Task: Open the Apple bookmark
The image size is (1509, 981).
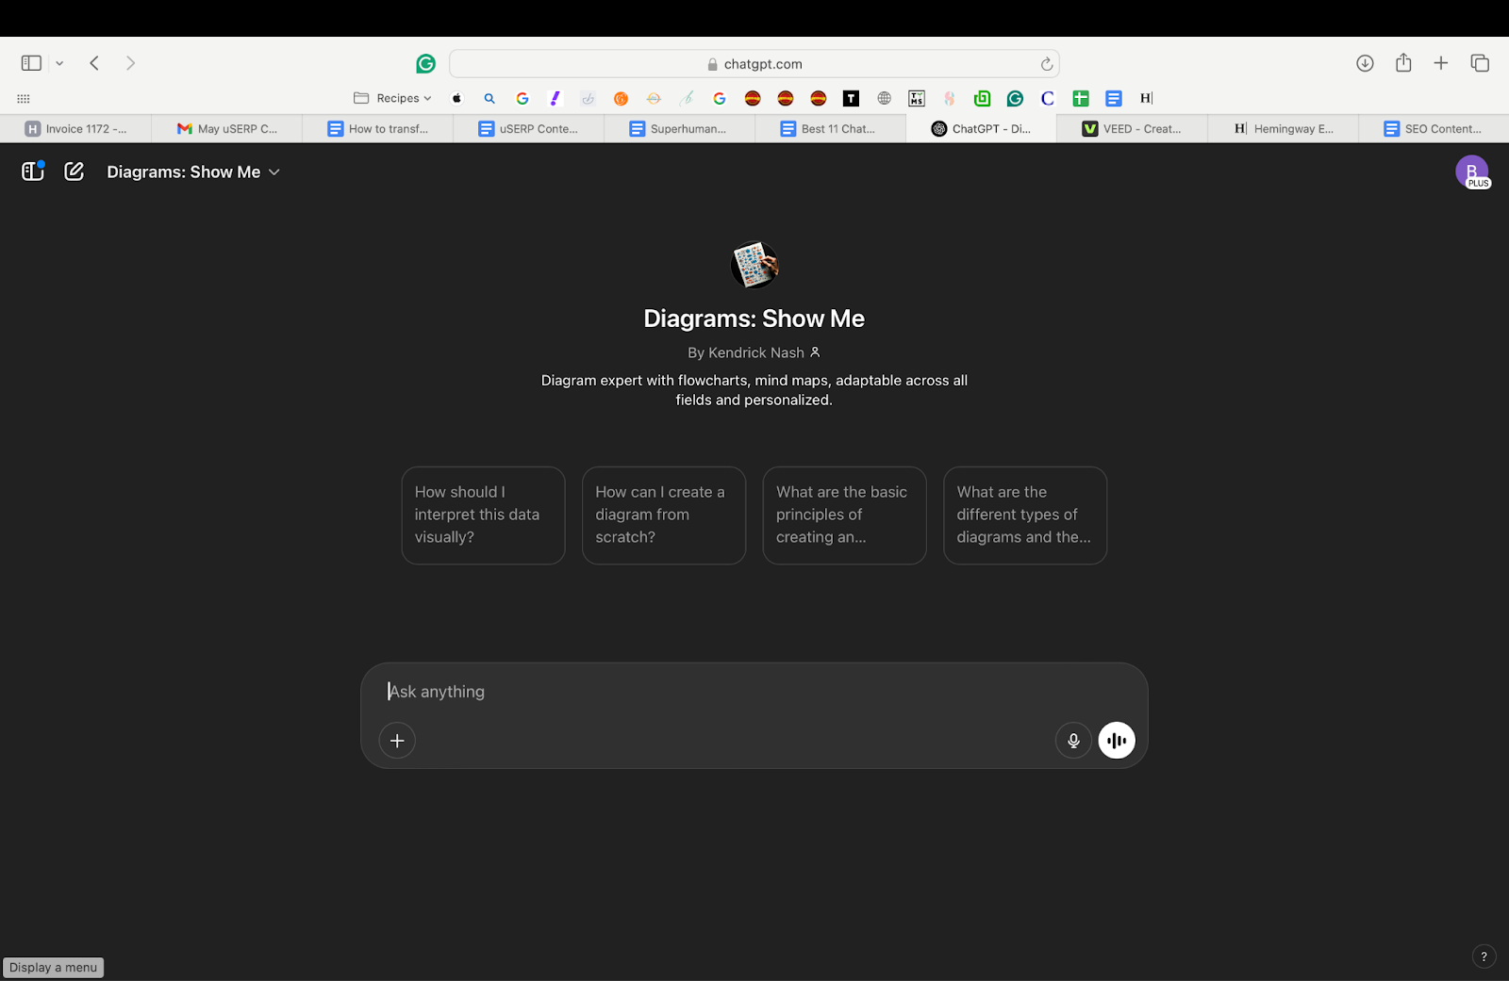Action: (x=456, y=98)
